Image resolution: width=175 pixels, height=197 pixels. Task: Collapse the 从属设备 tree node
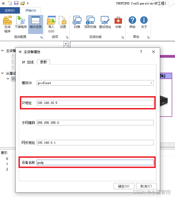coord(2,73)
